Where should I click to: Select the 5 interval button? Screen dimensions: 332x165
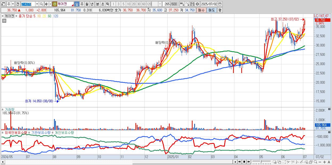pos(123,4)
